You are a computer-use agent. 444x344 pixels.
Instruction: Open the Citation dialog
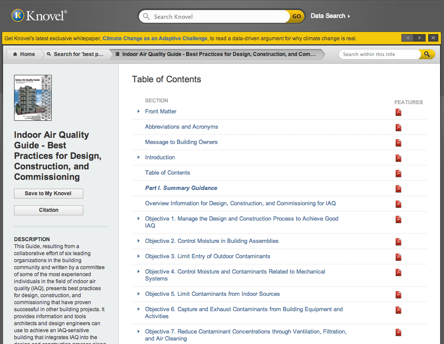[x=48, y=210]
